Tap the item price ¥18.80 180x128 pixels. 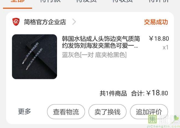159,39
